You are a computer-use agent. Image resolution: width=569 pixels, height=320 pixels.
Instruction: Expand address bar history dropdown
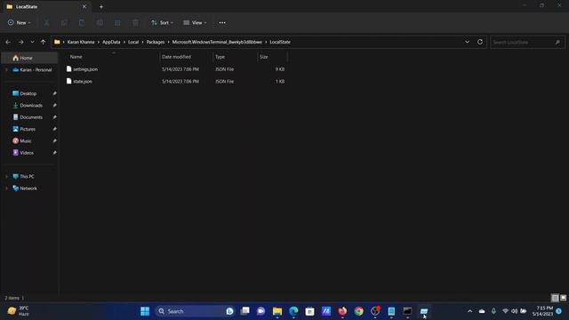point(467,42)
